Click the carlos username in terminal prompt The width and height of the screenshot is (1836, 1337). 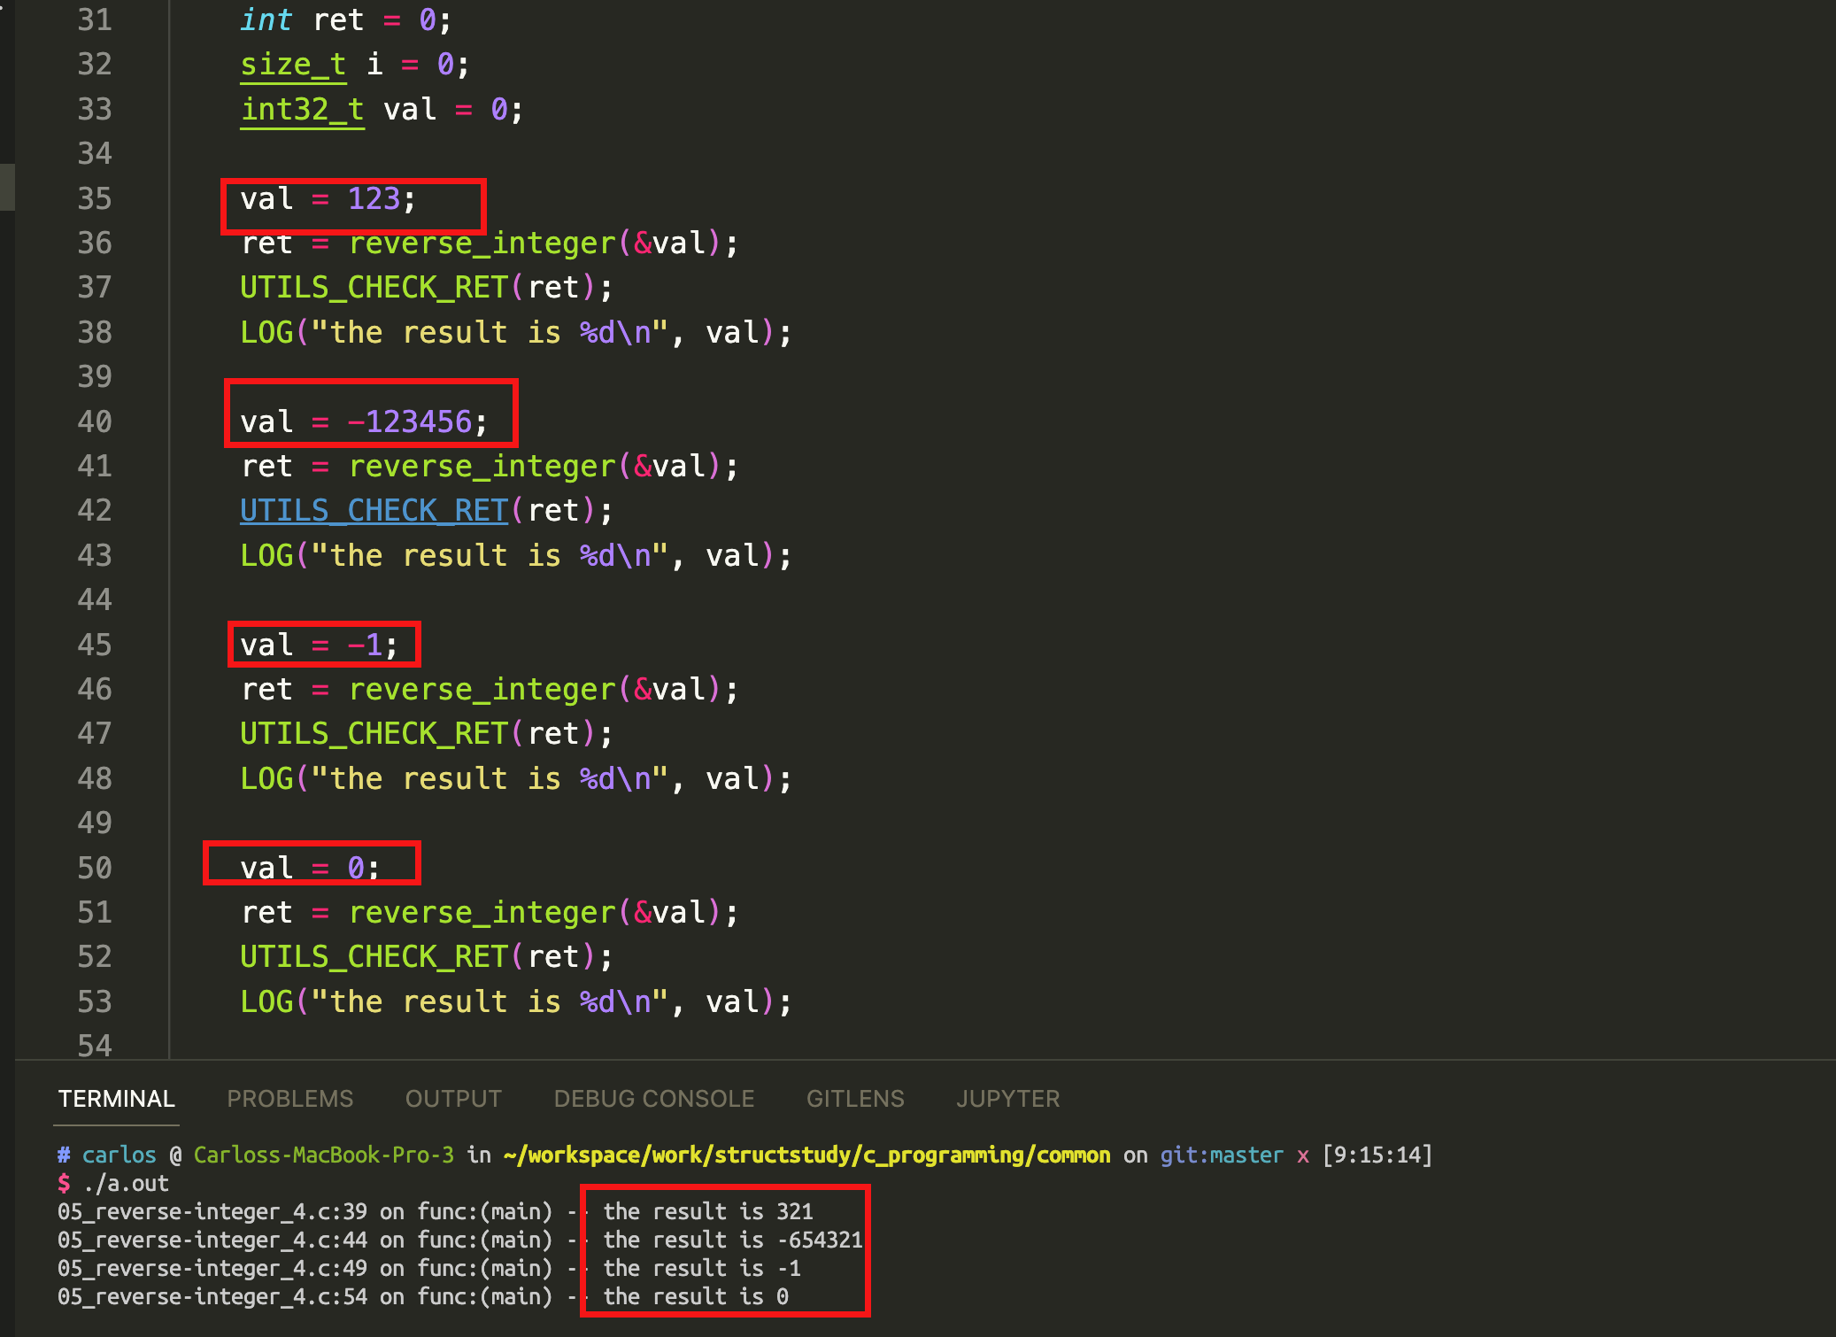click(x=119, y=1155)
